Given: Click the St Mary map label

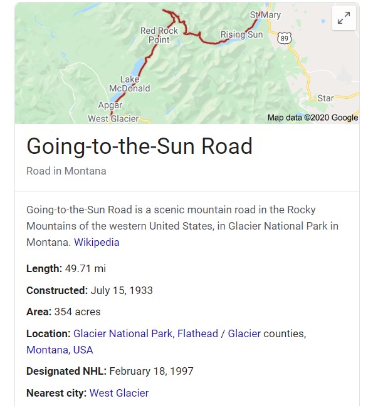Looking at the screenshot, I should (x=265, y=15).
